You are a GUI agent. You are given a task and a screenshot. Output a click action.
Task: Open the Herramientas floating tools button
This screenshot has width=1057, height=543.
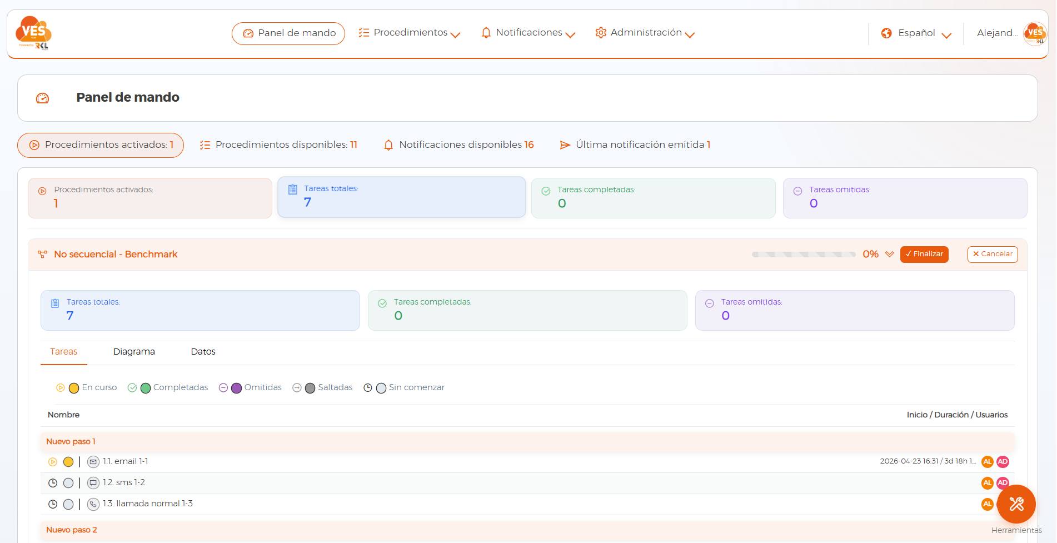click(x=1016, y=504)
